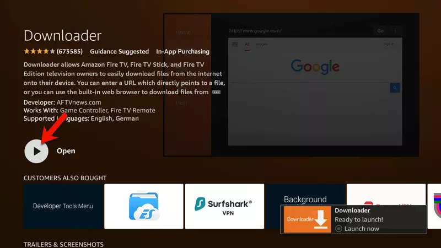Expand the full description via the ellipsis

click(216, 92)
